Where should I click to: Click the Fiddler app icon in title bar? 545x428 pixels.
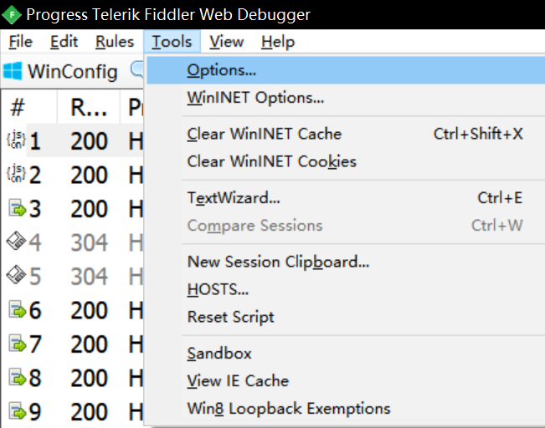(x=13, y=14)
